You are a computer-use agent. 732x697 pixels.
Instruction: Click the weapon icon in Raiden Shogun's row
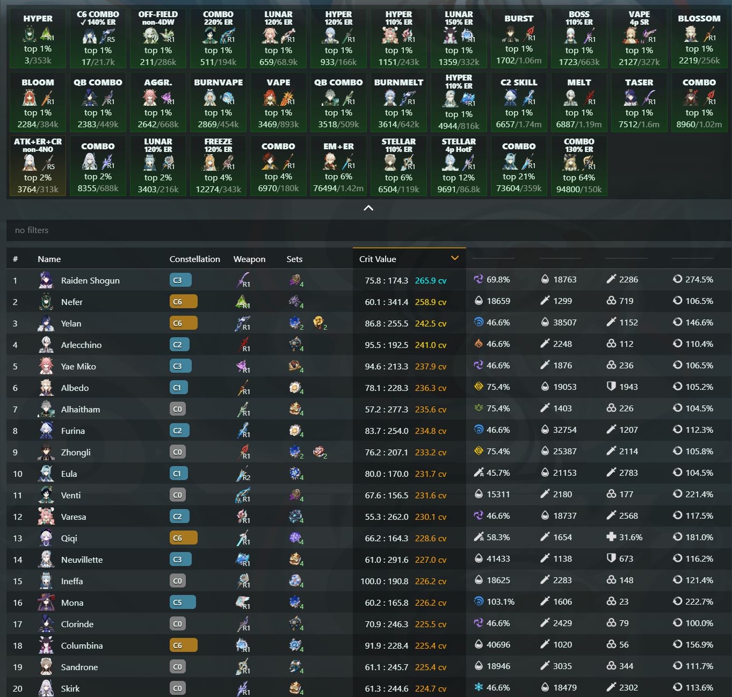243,280
